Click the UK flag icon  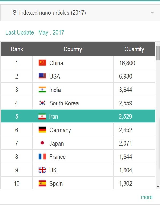pyautogui.click(x=42, y=170)
